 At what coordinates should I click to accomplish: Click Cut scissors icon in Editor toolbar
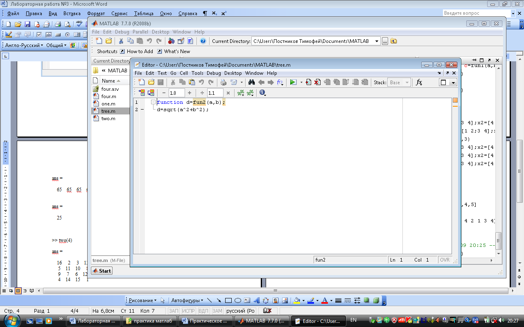click(173, 82)
